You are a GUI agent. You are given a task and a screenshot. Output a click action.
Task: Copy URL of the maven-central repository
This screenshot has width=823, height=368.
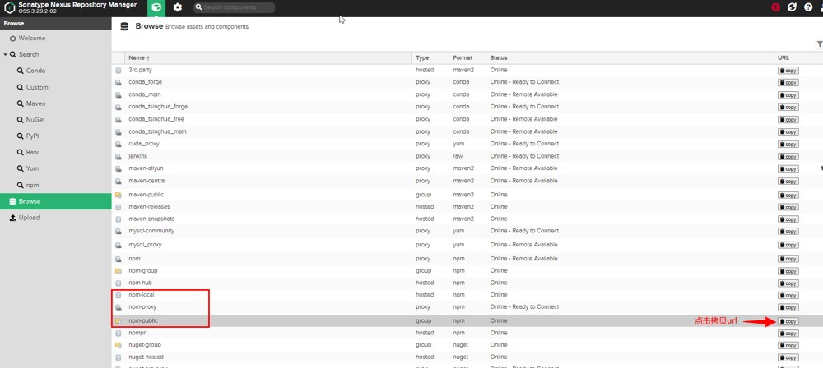(x=788, y=182)
